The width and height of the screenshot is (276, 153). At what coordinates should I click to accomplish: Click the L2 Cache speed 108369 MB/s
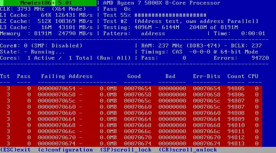click(x=74, y=21)
